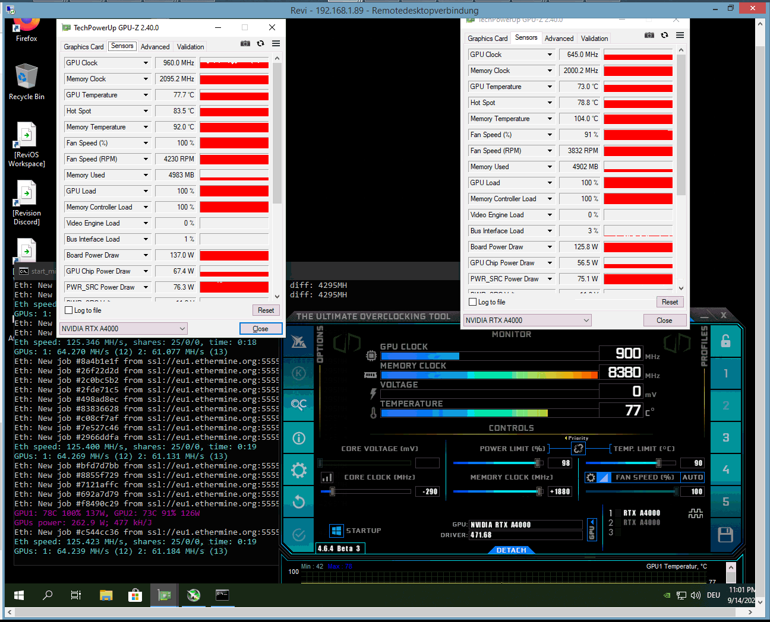
Task: Open GPU selector combo in left GPU-Z
Action: pos(124,328)
